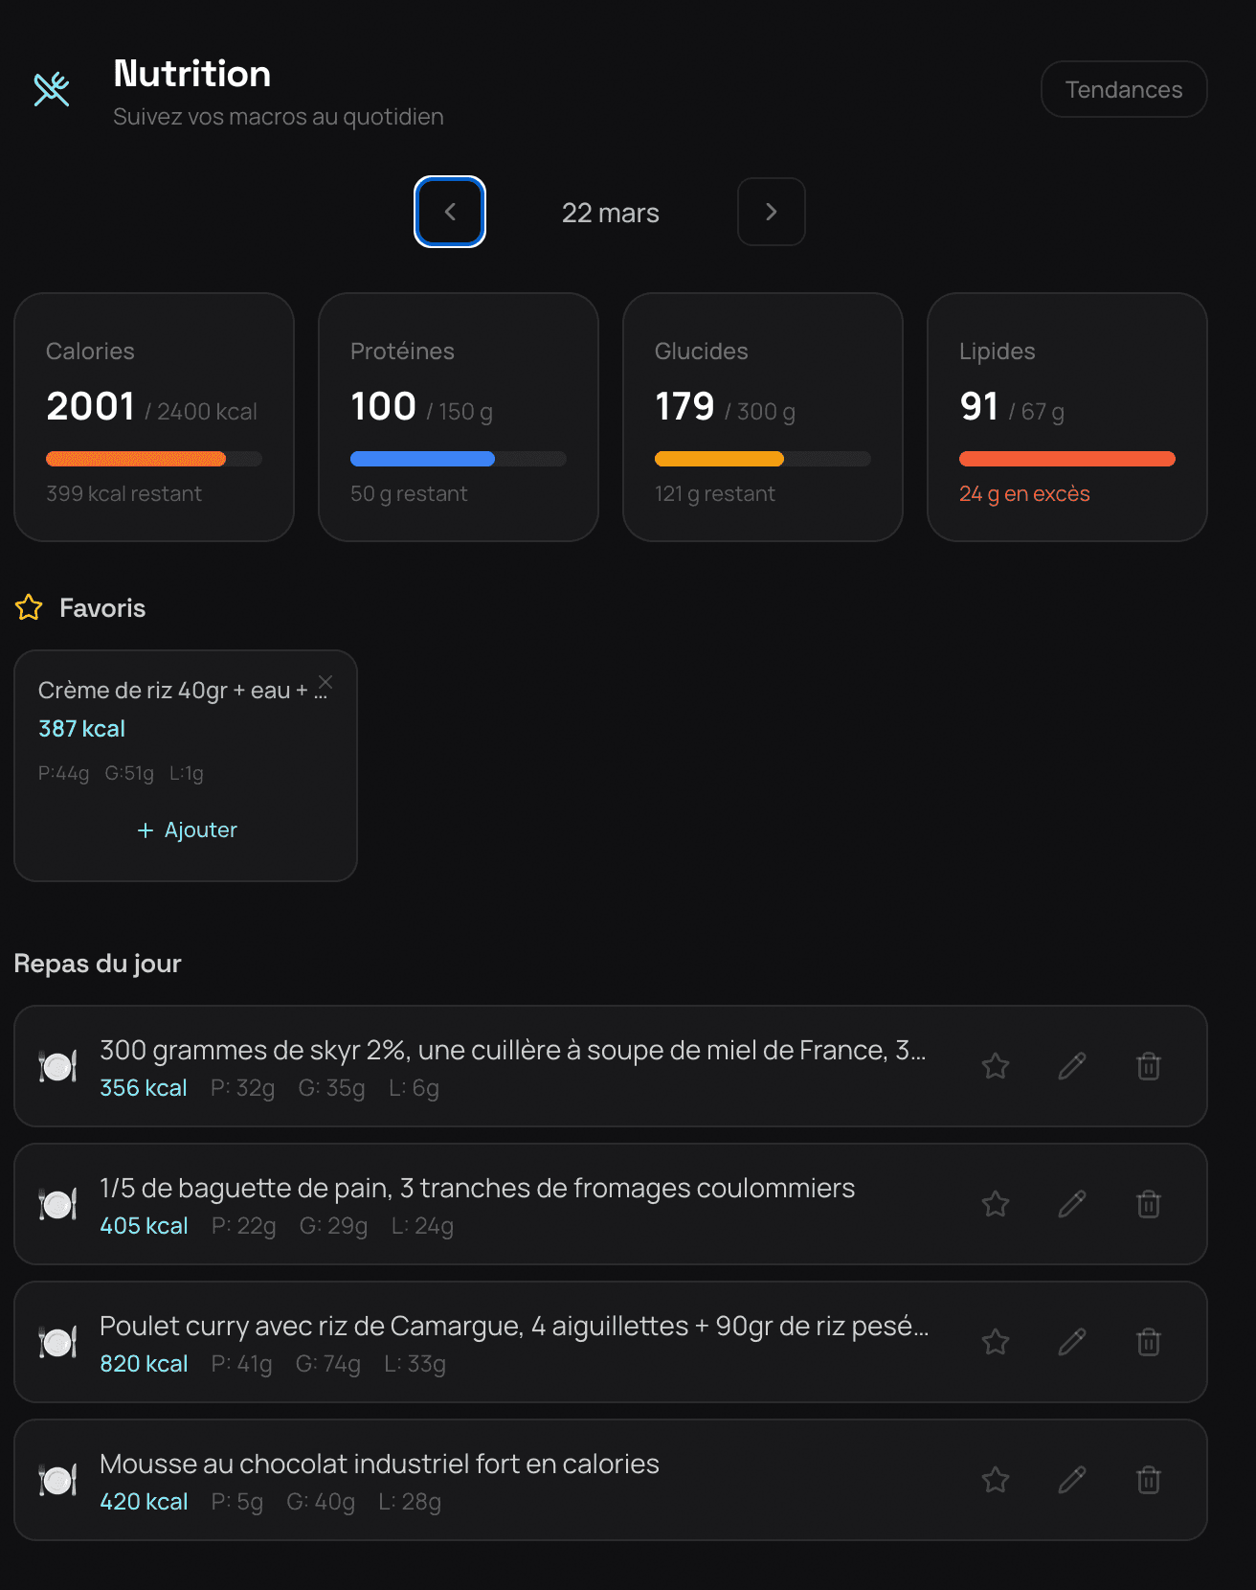Remove Crème de riz from favorites
Image resolution: width=1256 pixels, height=1590 pixels.
[325, 682]
